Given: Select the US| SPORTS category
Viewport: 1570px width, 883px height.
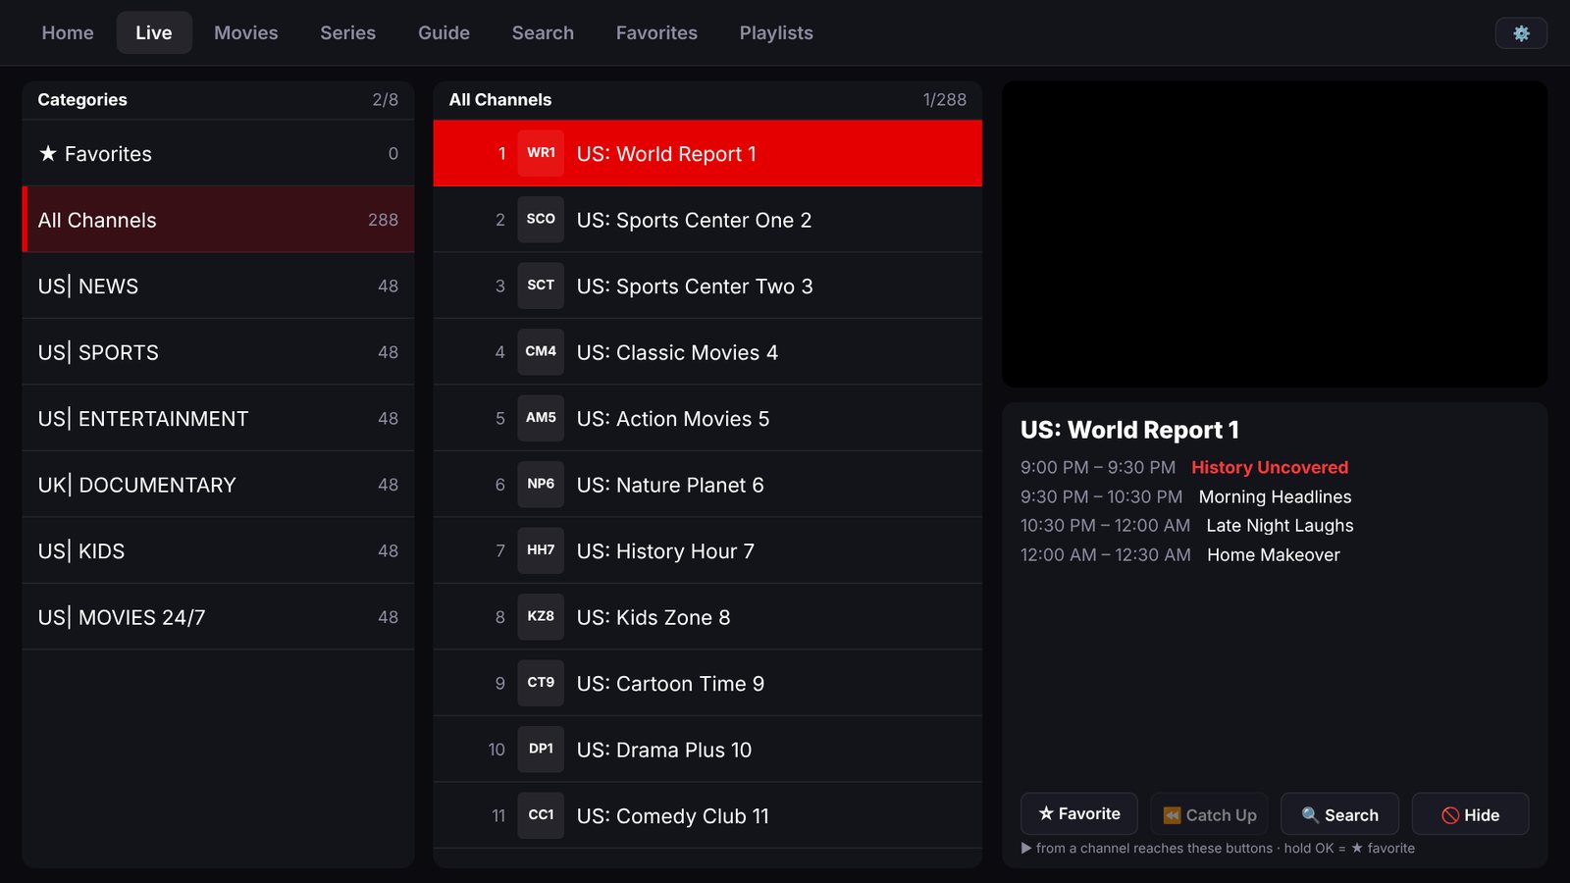Looking at the screenshot, I should (218, 352).
